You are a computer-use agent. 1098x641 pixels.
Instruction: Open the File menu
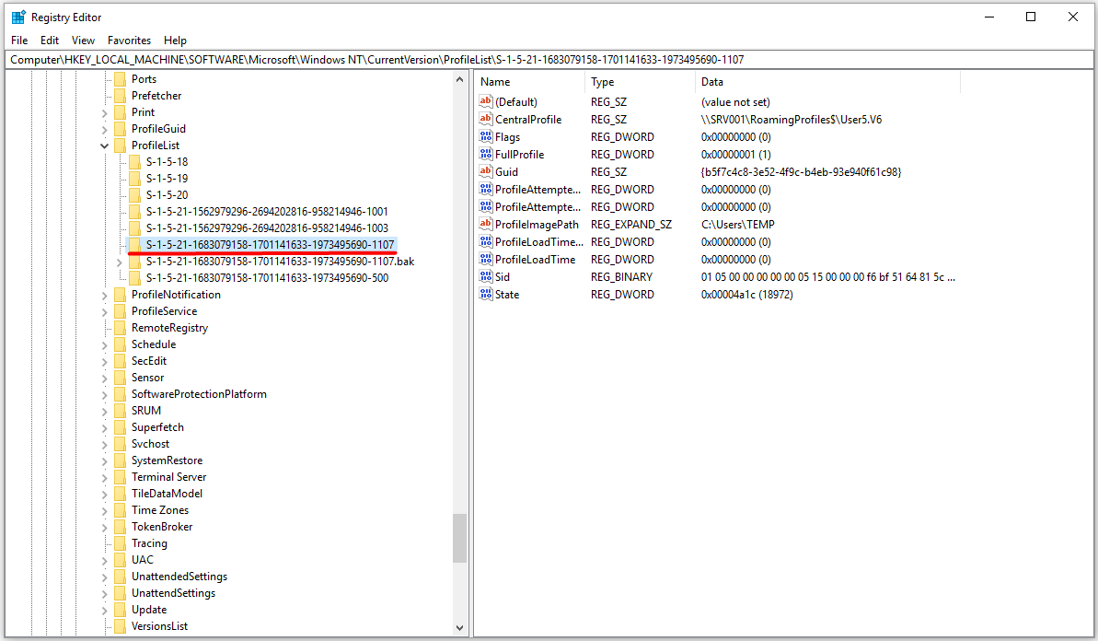(x=19, y=40)
